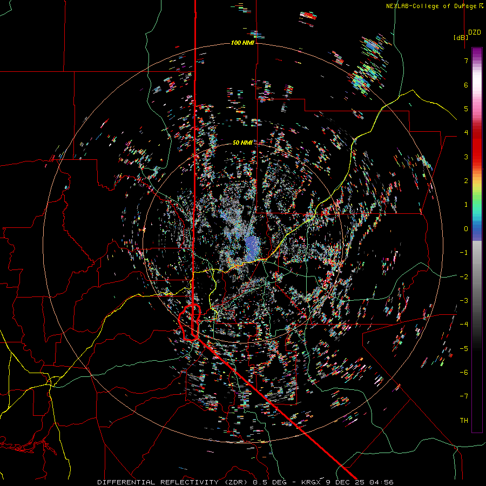Click the blue lake-shaped echo near radar center
Screen dimensions: 486x486
click(252, 248)
